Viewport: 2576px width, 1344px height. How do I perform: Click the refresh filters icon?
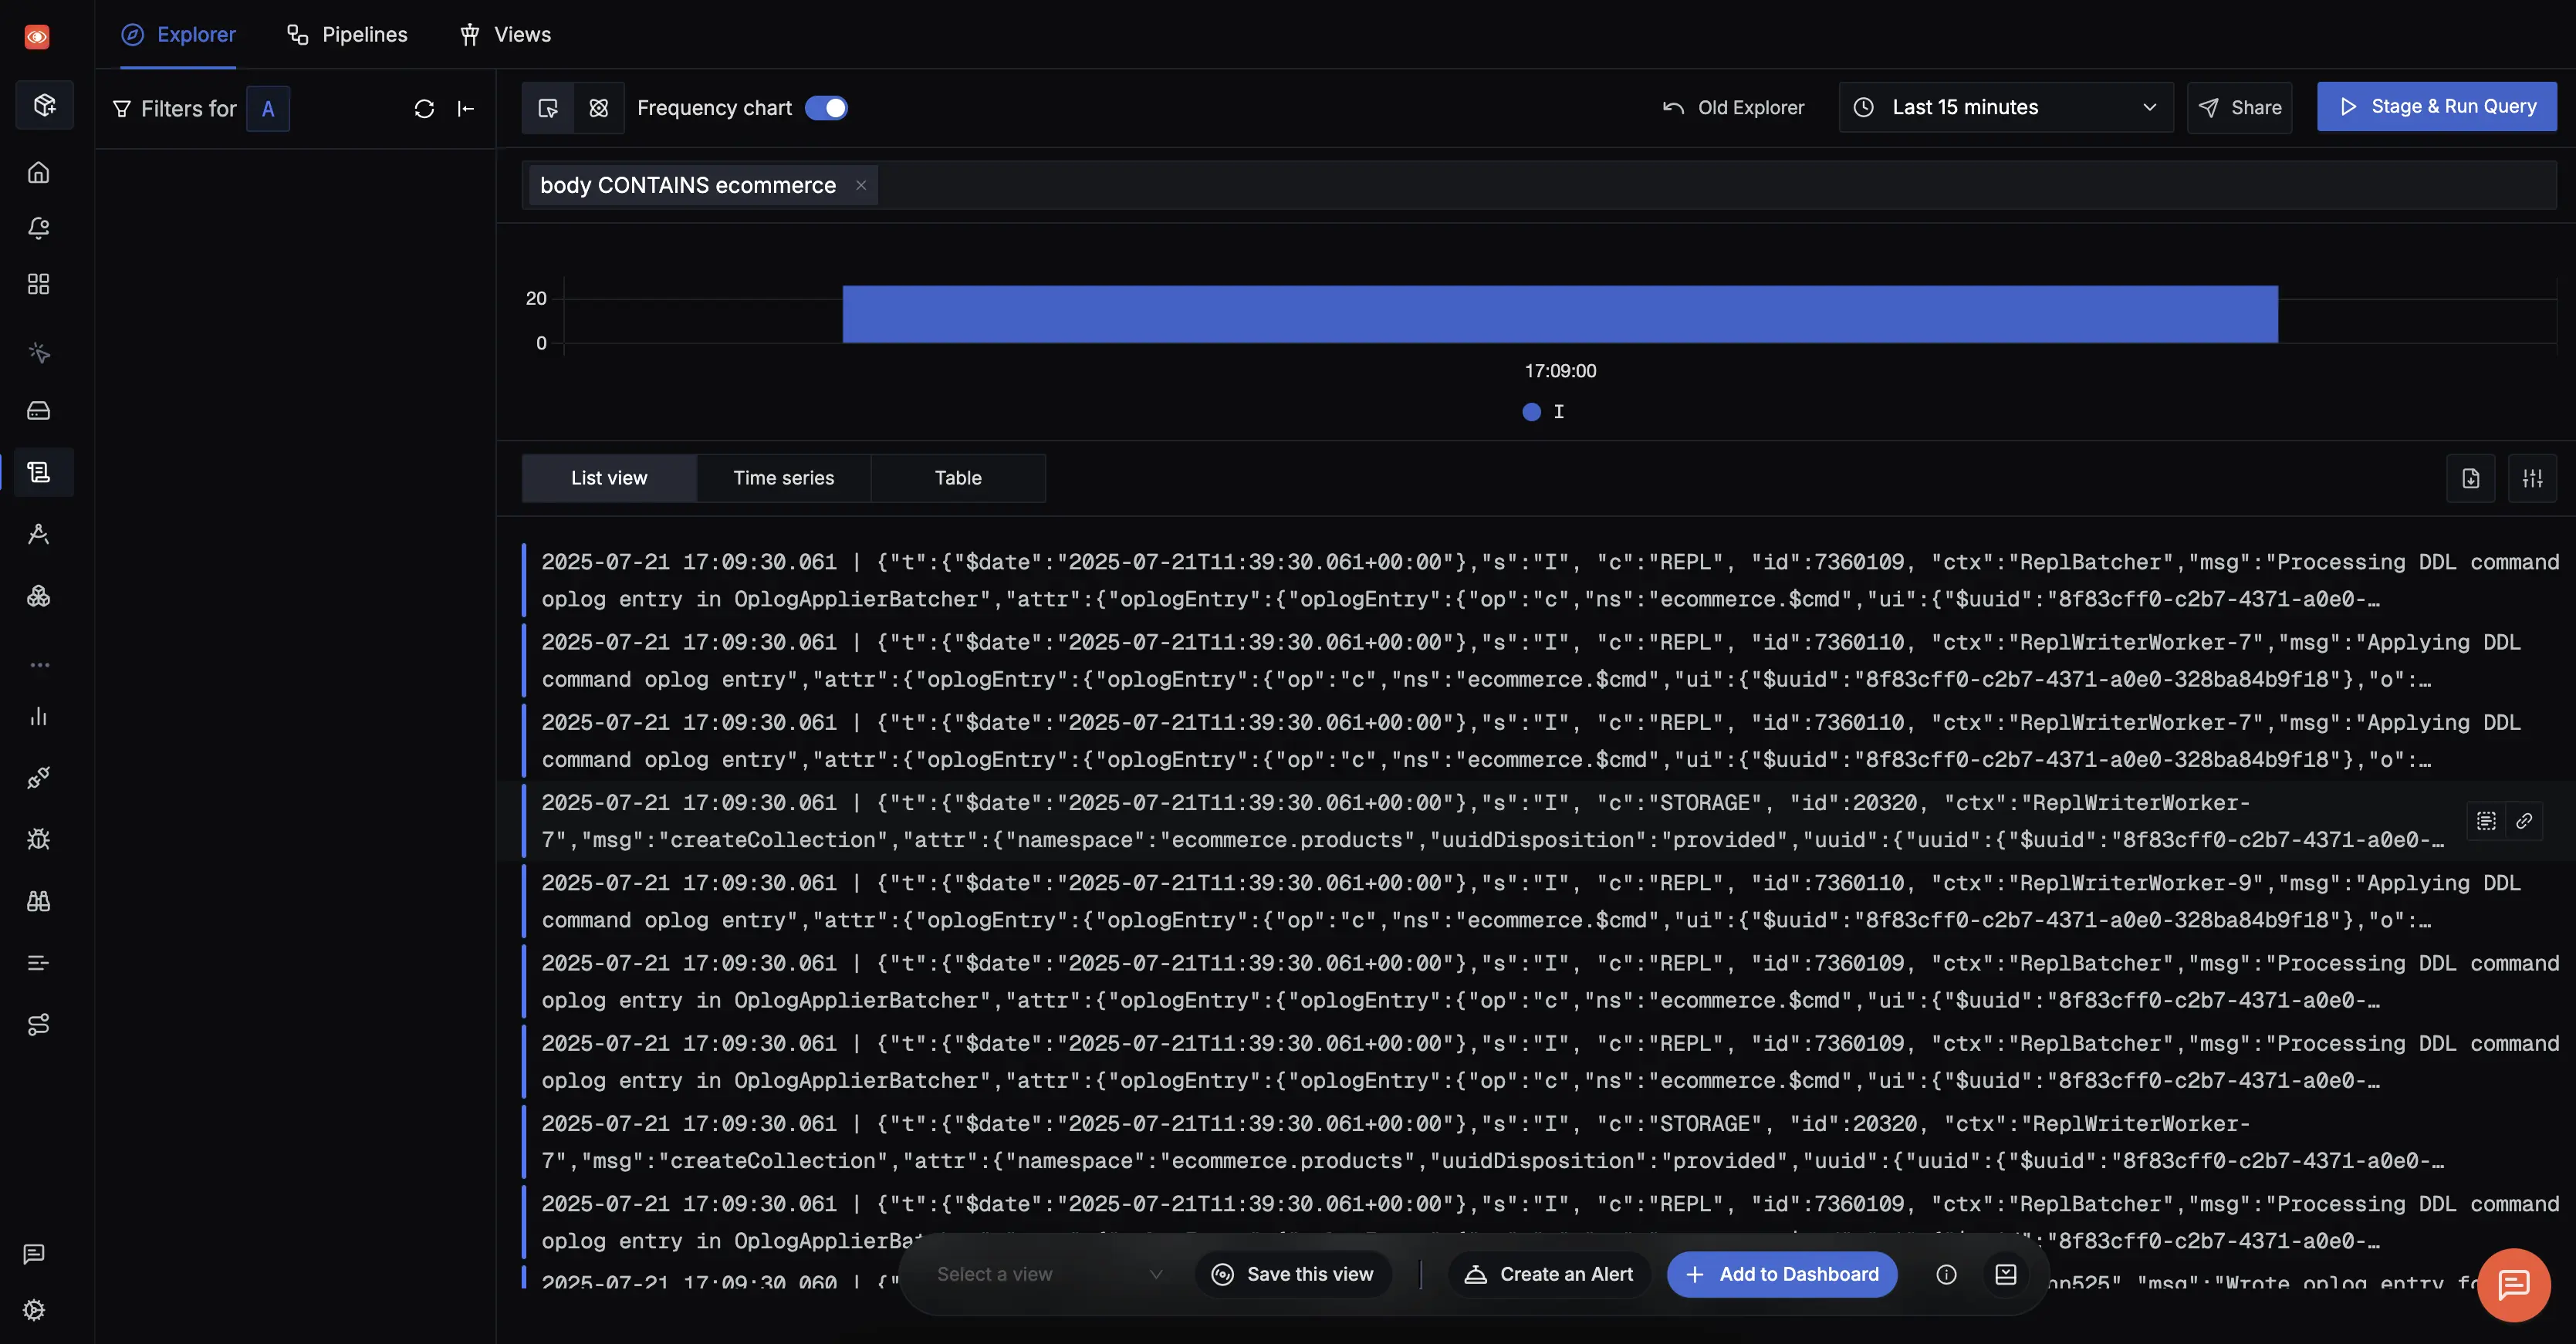(x=424, y=108)
